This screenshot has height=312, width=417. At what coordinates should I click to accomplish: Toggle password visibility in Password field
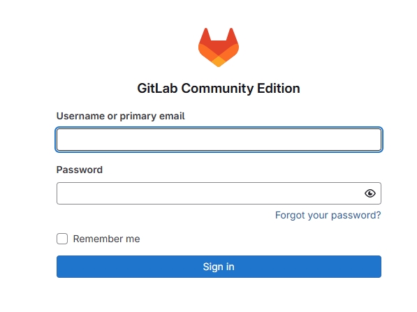(x=370, y=193)
